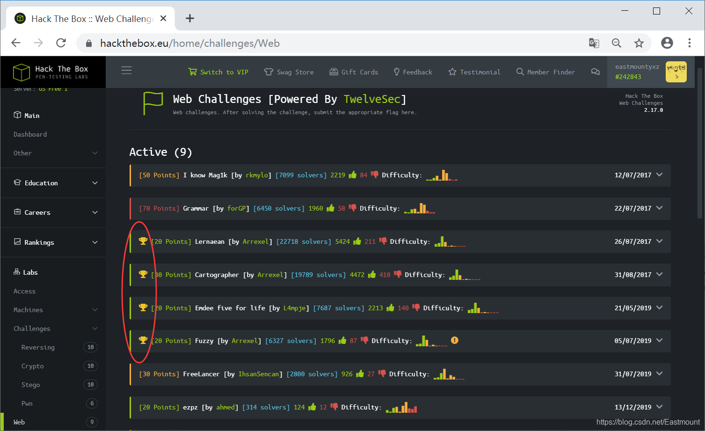Click the author link IhsanSencan
This screenshot has height=431, width=705.
click(259, 374)
